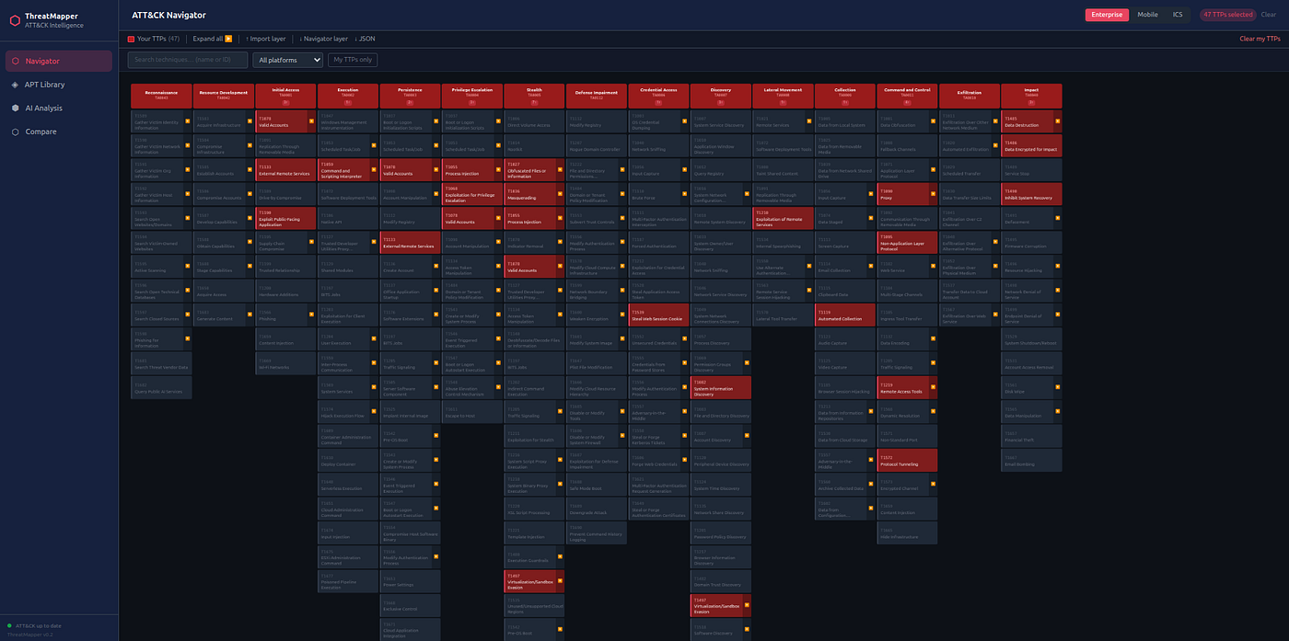The height and width of the screenshot is (641, 1289).
Task: Click orange expand icon on Execution Scheduled Task/Job
Action: [375, 145]
